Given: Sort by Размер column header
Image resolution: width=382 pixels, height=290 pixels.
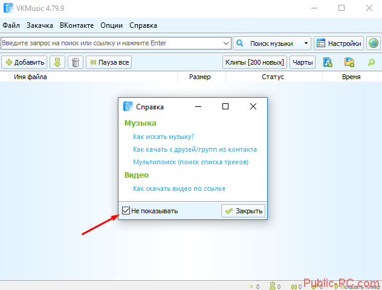Looking at the screenshot, I should point(201,77).
